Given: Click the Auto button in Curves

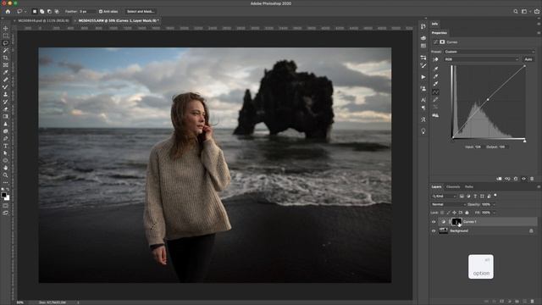Looking at the screenshot, I should tap(528, 59).
